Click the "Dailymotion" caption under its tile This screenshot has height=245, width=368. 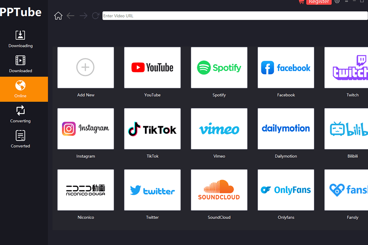click(286, 156)
